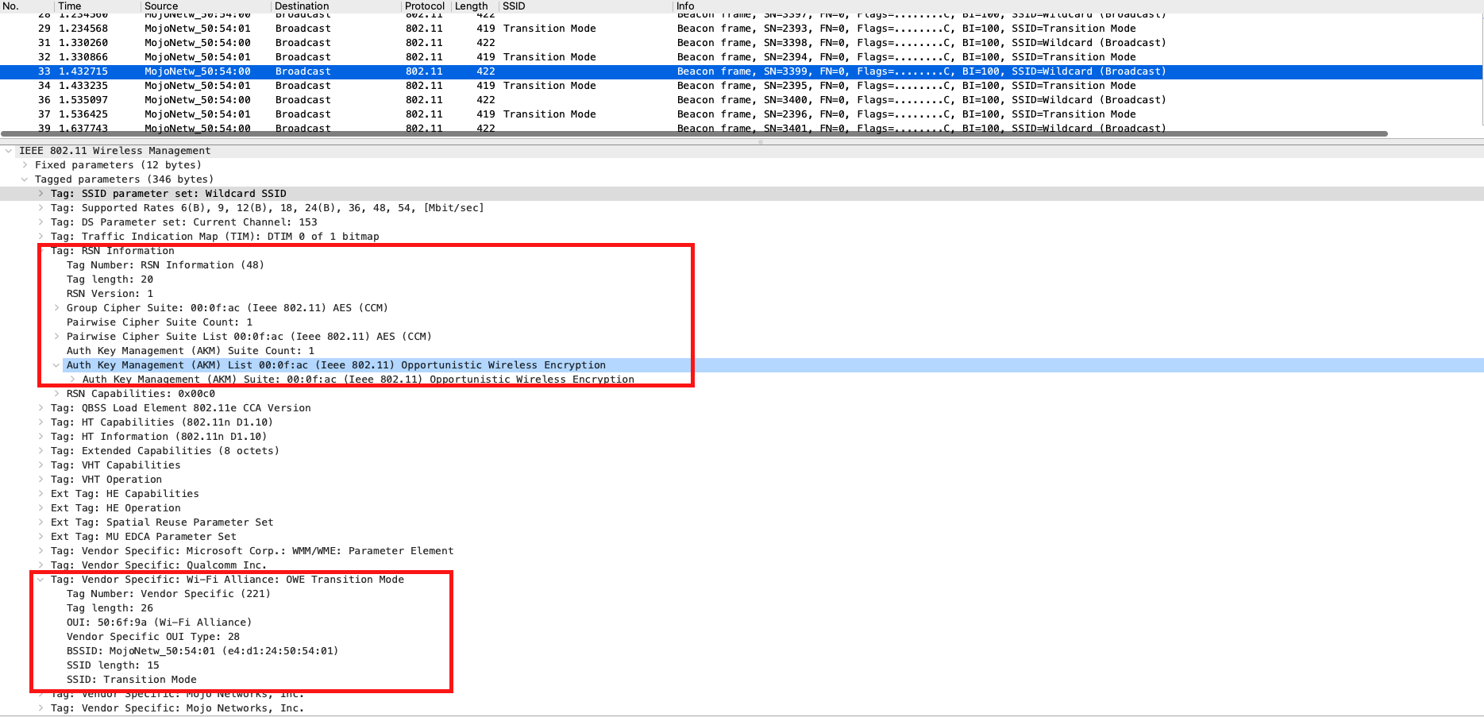Expand Ext Tag: HE Operation
The height and width of the screenshot is (717, 1484).
click(41, 507)
